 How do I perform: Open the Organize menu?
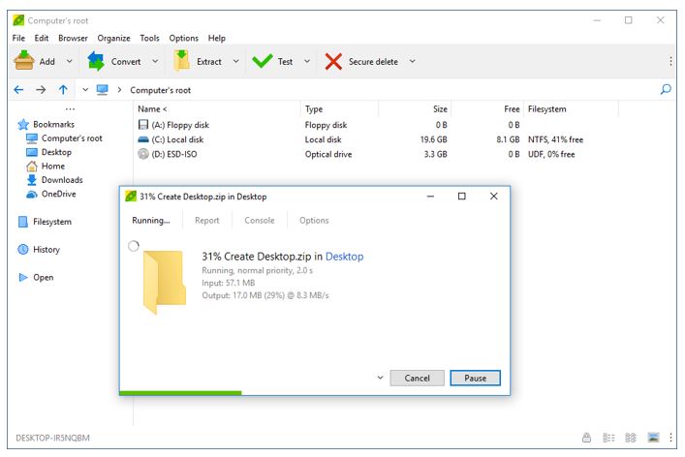click(113, 38)
